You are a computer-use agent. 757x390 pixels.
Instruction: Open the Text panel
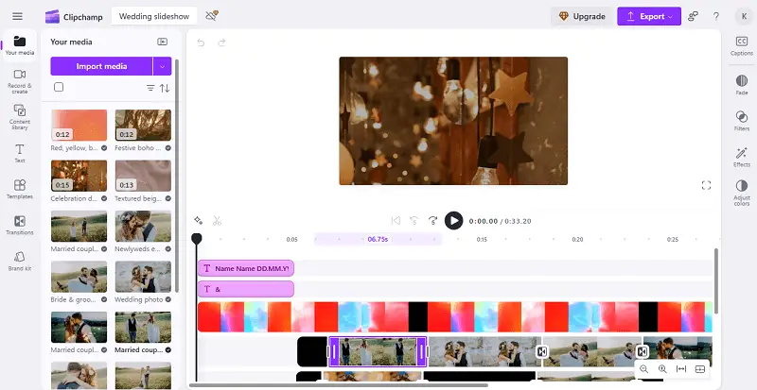[19, 153]
